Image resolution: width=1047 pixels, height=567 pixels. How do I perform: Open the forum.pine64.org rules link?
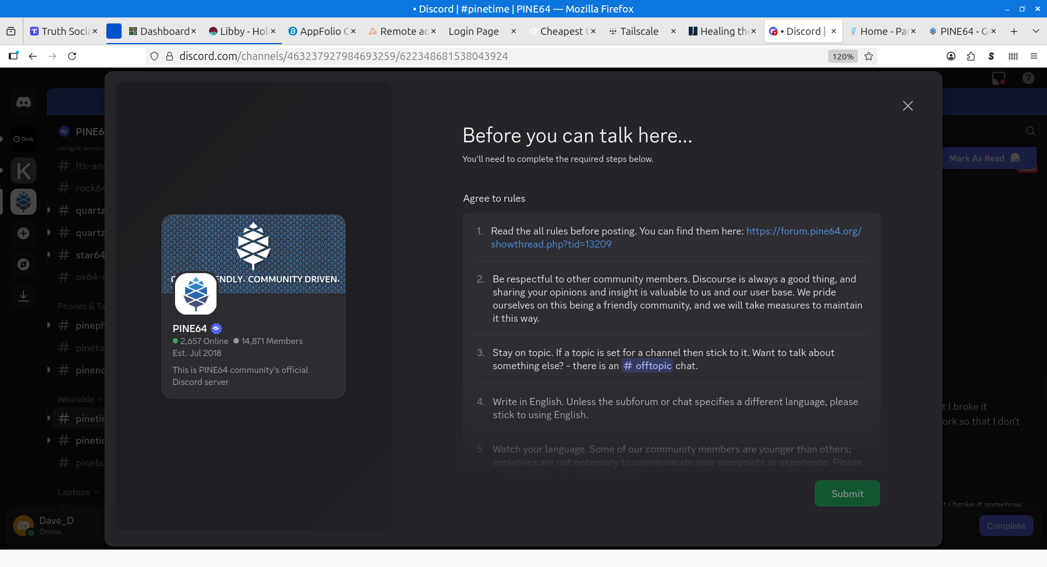click(676, 238)
